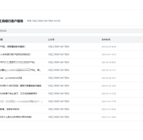Open the article published 2025-01-23 15:04

coord(21,86)
